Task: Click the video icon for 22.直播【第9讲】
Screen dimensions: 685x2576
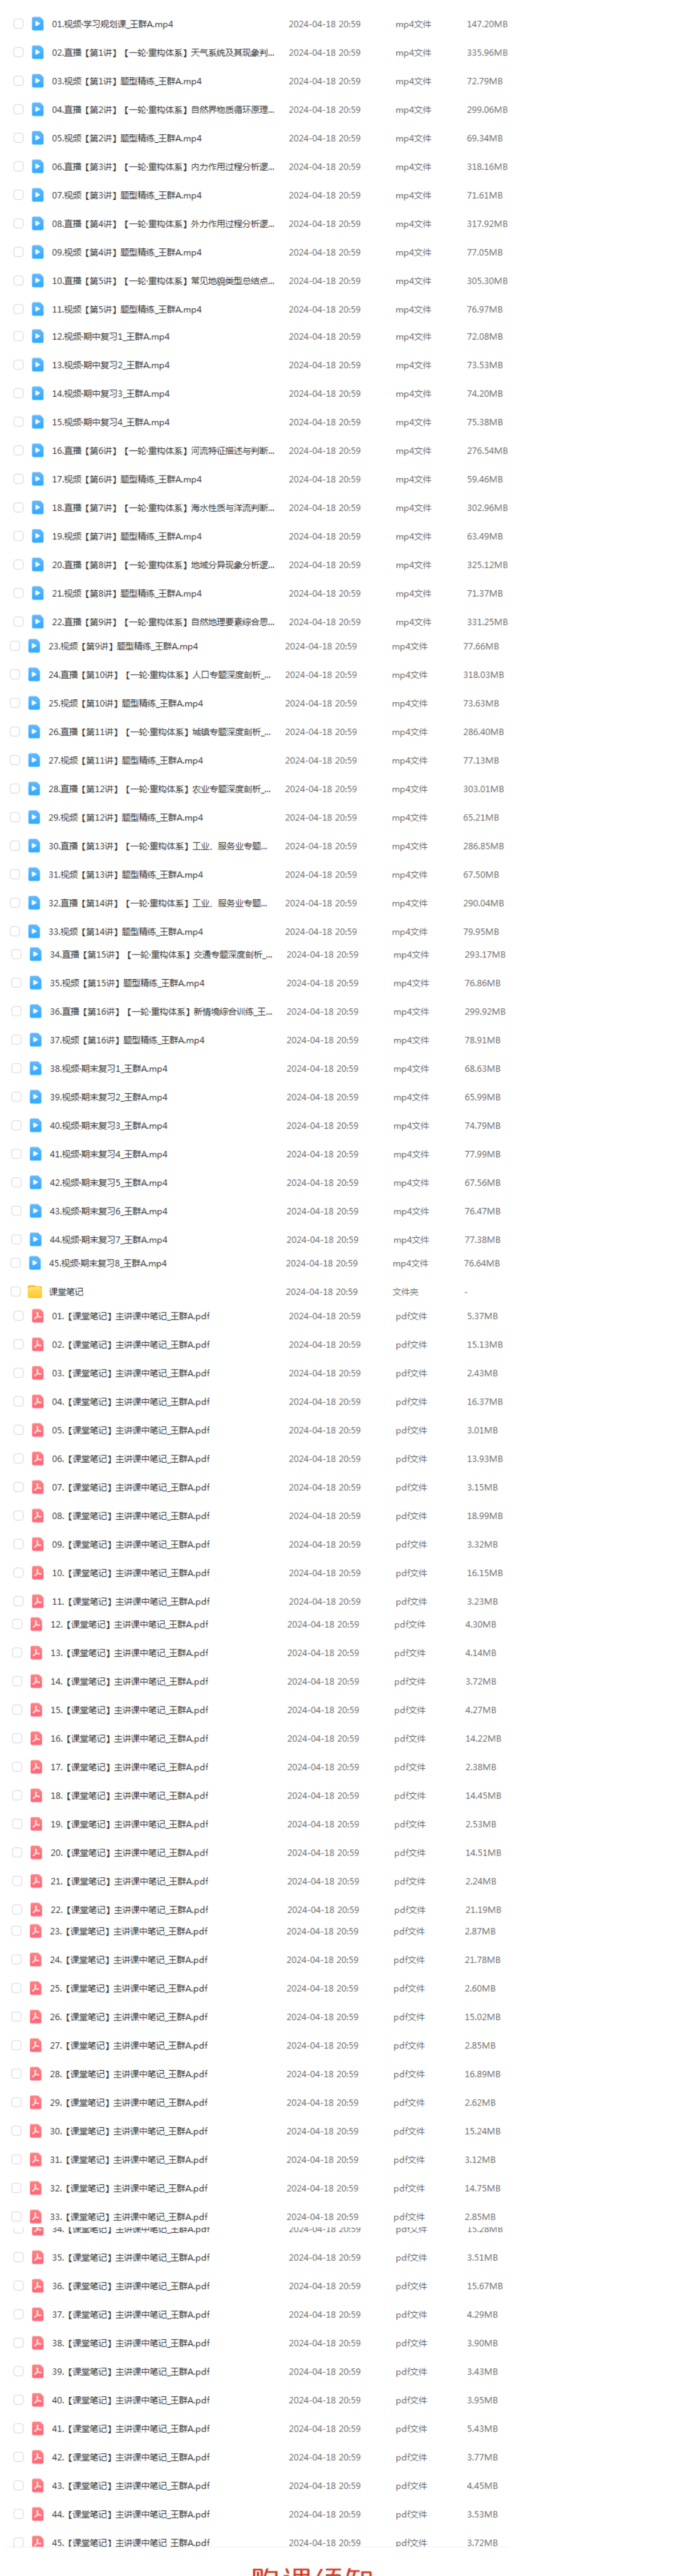Action: tap(37, 622)
